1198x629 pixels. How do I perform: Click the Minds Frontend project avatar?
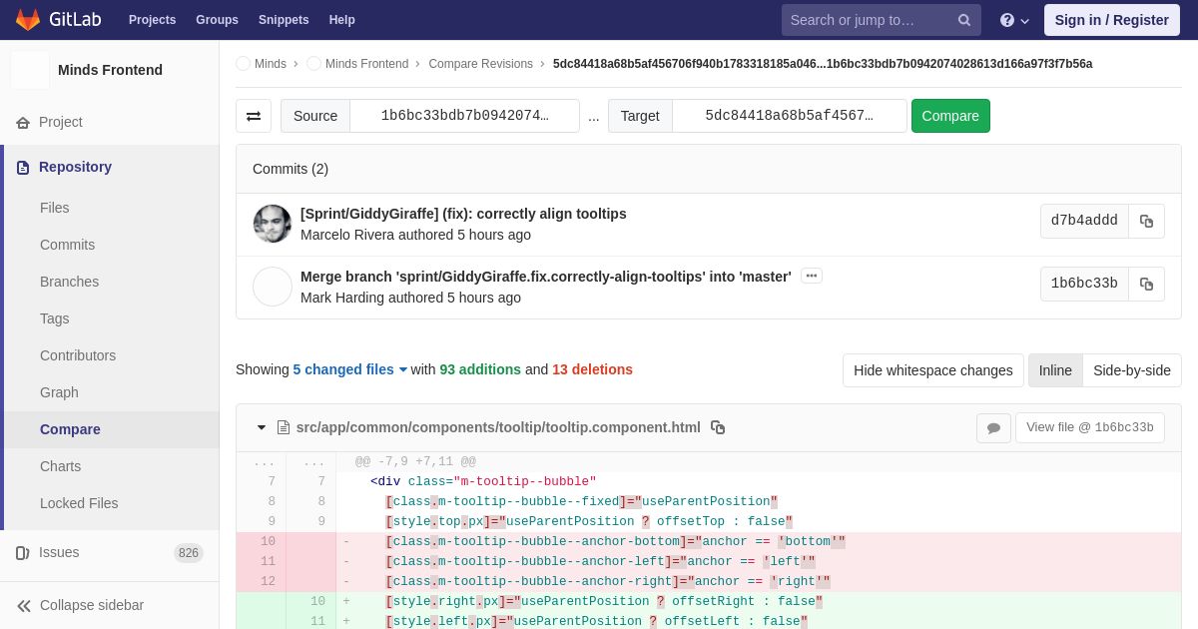(x=30, y=70)
